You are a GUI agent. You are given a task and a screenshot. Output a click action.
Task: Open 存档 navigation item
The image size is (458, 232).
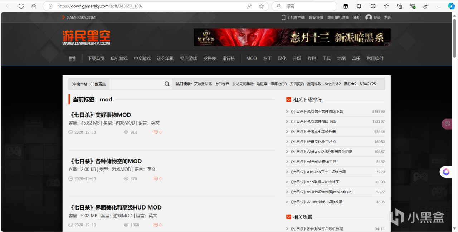pos(312,59)
